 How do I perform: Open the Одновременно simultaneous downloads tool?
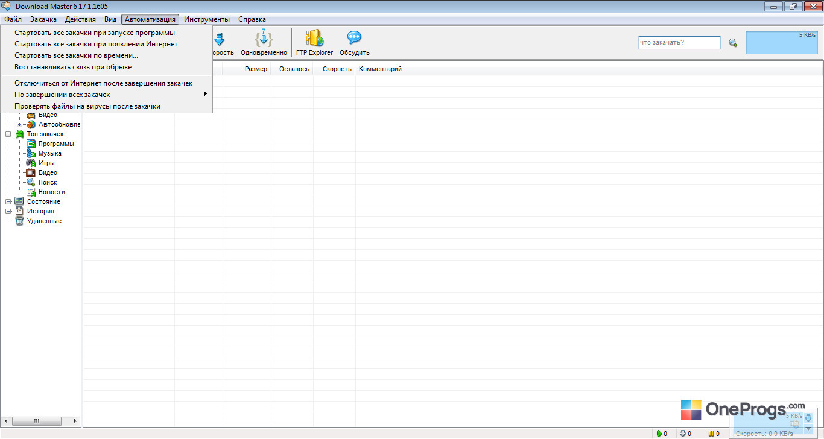[264, 42]
